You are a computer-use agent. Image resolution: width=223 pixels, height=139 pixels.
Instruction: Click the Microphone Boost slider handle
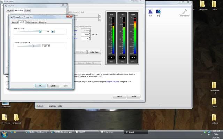coord(33,46)
